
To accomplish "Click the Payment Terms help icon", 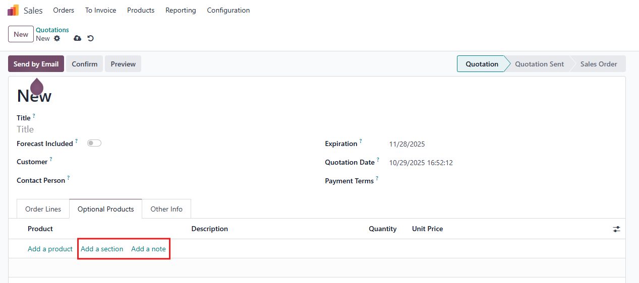I will pos(377,179).
